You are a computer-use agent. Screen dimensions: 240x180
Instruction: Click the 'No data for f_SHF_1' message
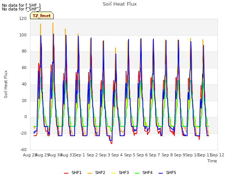tap(21, 5)
